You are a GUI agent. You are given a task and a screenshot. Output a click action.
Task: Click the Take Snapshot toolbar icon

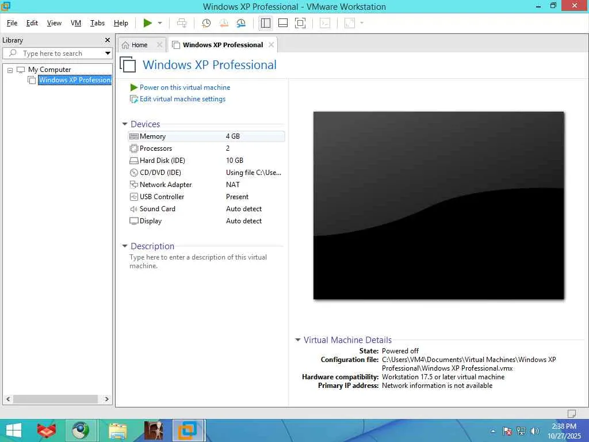[206, 23]
